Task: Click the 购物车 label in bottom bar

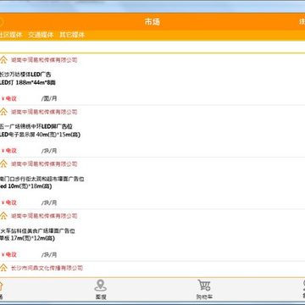Action: pos(204,297)
